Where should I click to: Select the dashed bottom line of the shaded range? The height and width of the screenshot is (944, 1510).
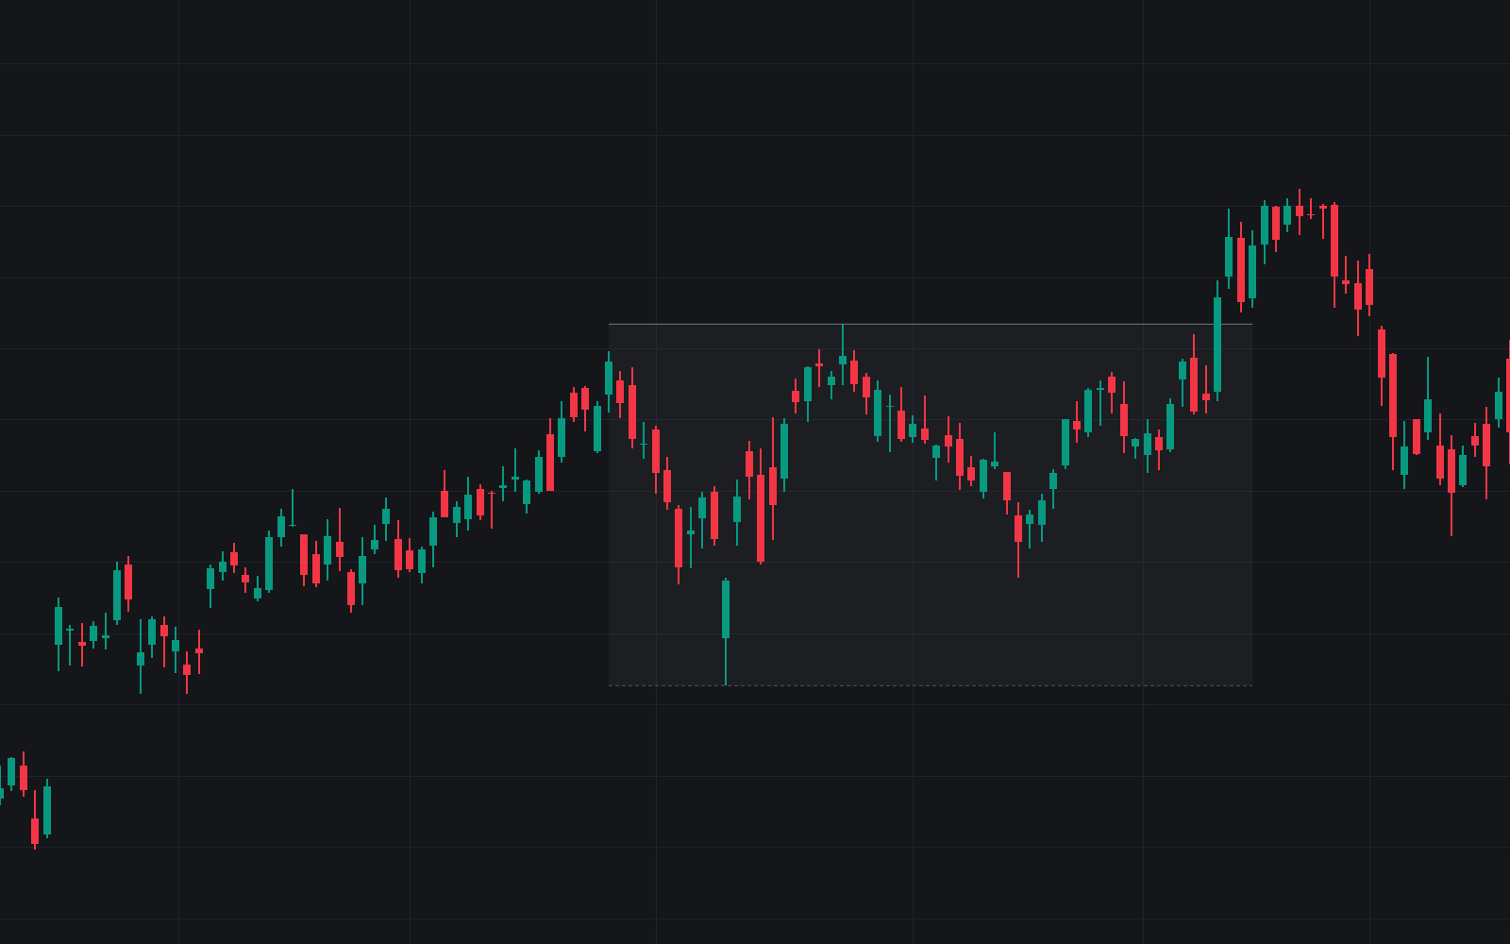click(x=931, y=685)
